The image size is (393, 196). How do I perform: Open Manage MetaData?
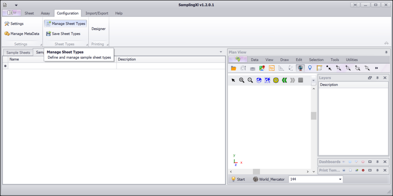(x=22, y=33)
